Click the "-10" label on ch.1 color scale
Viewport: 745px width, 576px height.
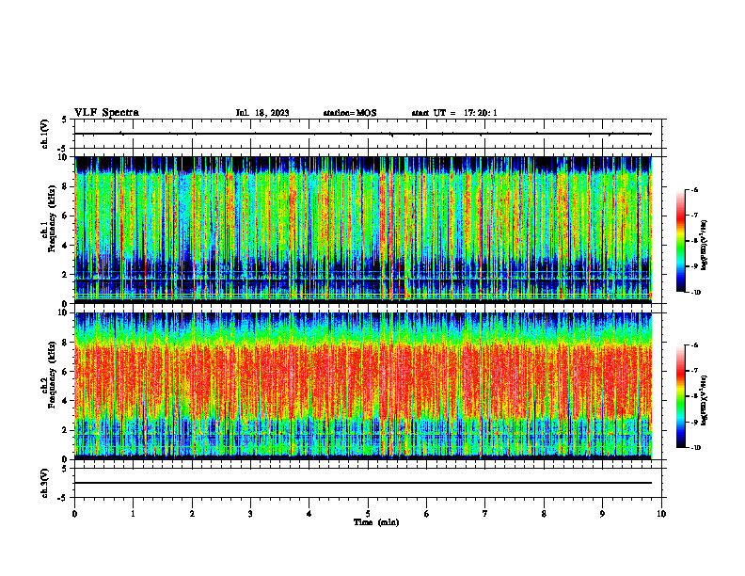[x=695, y=293]
